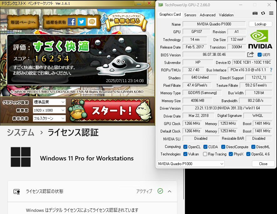Click Memory Type value GDDR5 (Samsung)

(202, 93)
